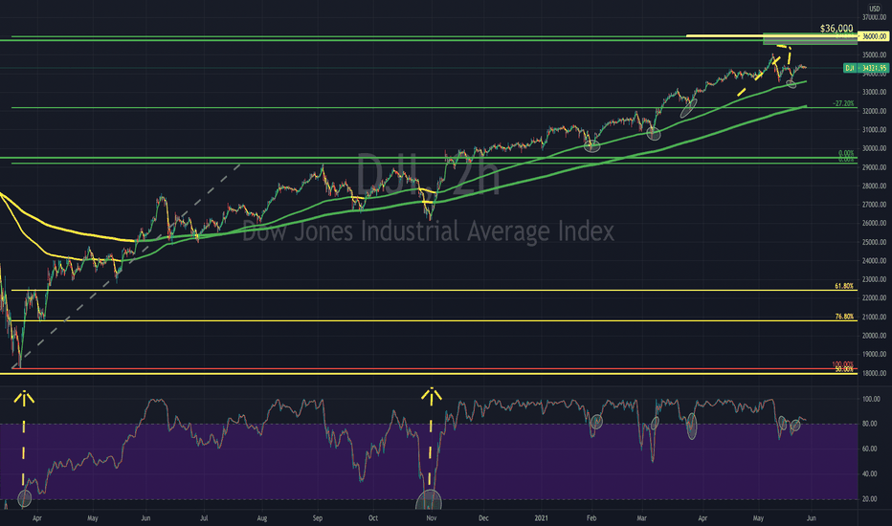
Task: Click the RSI 20.00 scale label
Action: pos(870,499)
